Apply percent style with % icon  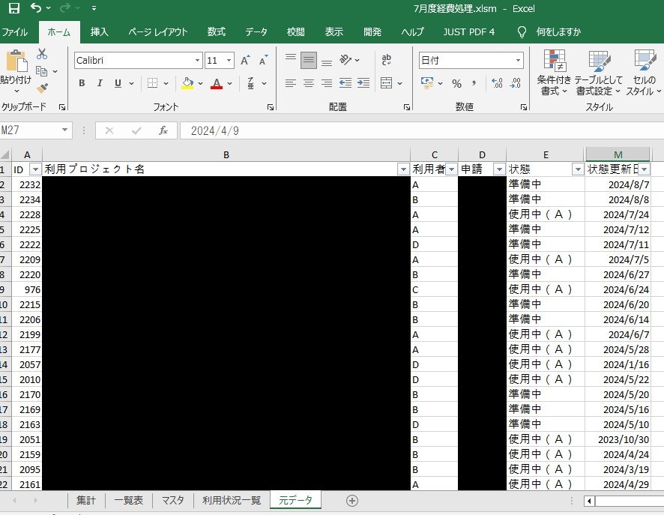pyautogui.click(x=456, y=83)
